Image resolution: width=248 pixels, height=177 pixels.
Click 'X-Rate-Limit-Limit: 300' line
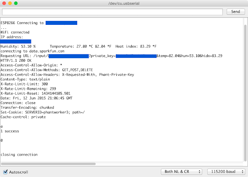[x=24, y=84]
